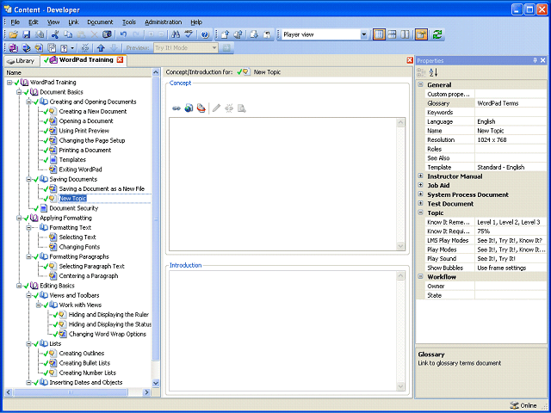Close the Properties panel
The image size is (551, 413).
[543, 60]
